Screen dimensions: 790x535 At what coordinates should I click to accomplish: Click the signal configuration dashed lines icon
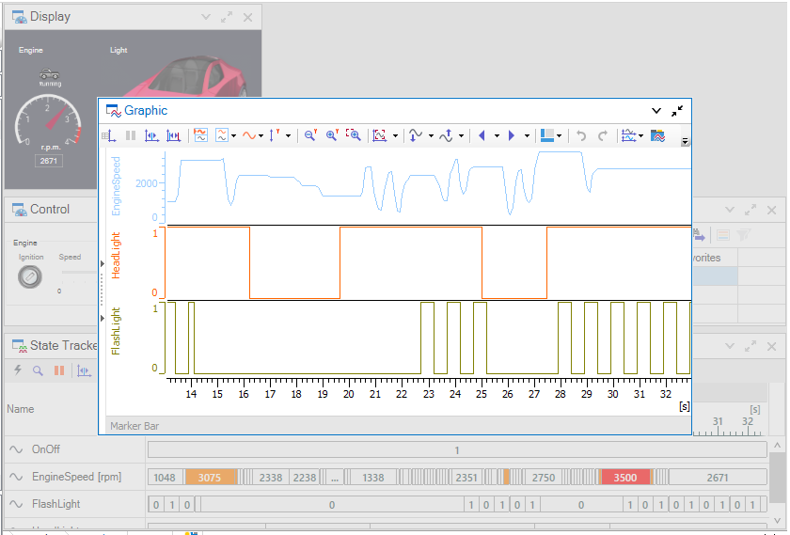tap(629, 135)
